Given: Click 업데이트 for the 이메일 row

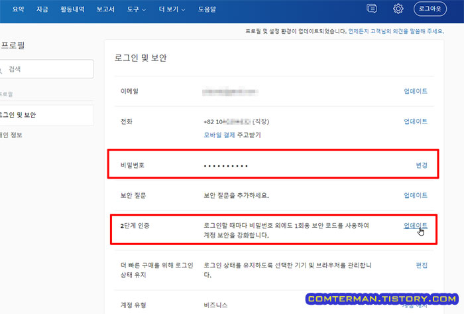Looking at the screenshot, I should click(416, 91).
